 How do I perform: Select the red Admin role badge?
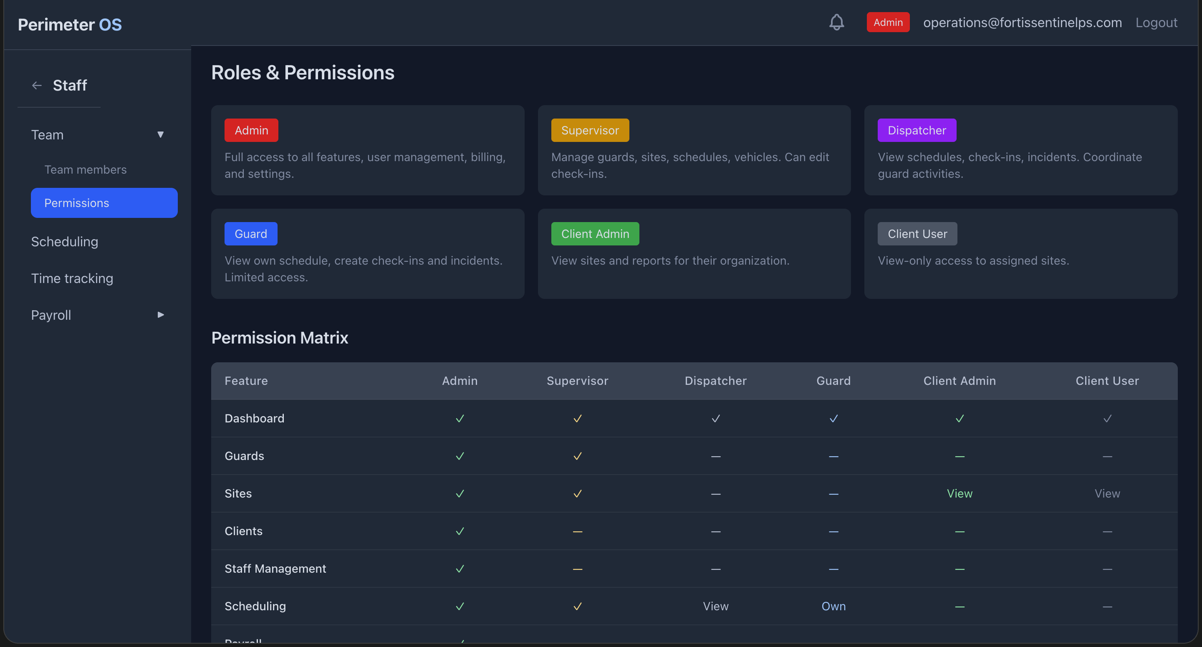click(251, 130)
